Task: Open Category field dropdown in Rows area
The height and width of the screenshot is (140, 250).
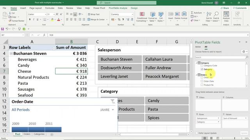Action: coord(218,122)
